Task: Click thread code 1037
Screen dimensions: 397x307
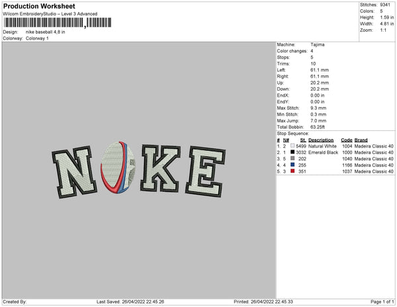Action: pos(347,171)
